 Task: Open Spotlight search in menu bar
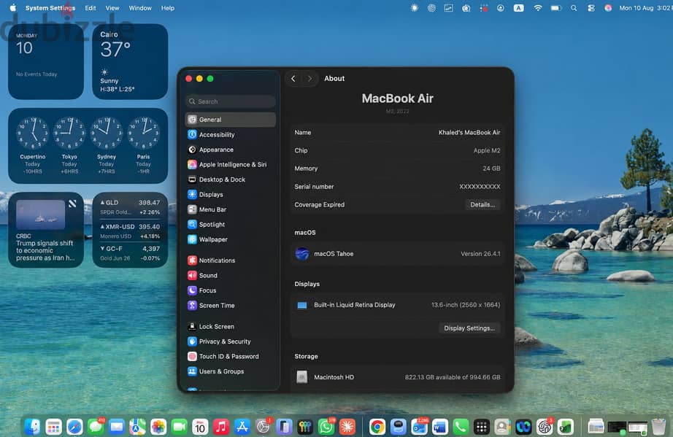(x=574, y=8)
